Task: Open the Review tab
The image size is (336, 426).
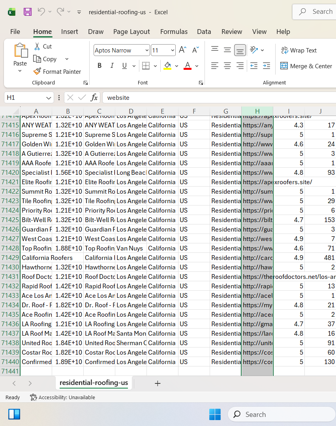Action: [232, 32]
